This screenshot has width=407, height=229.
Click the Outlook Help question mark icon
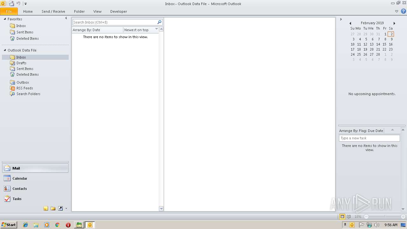click(x=403, y=11)
